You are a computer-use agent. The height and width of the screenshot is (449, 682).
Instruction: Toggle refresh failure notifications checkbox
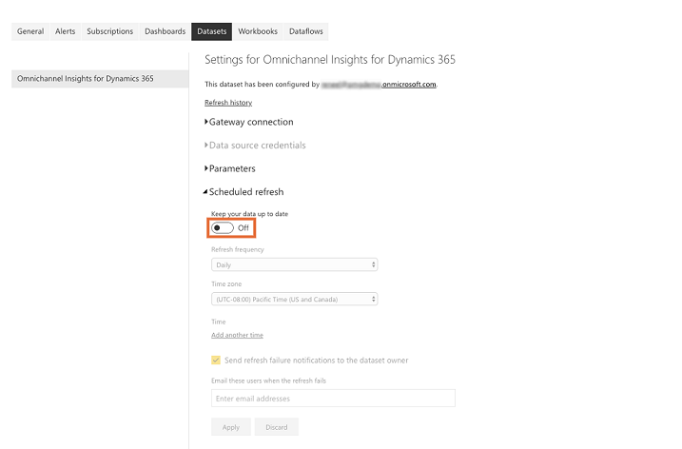216,360
